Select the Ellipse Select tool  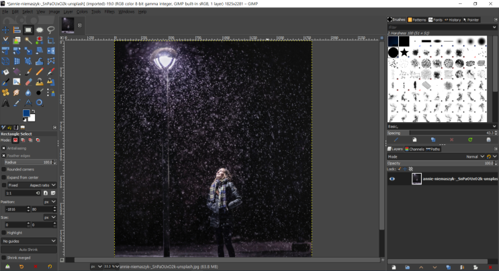tap(40, 30)
